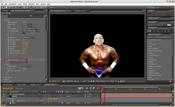Screen dimensions: 175x107
Task: Click the Particles/sec value 20000
Action: click(x=24, y=22)
